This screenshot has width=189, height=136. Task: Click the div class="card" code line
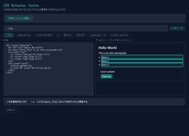point(18,63)
